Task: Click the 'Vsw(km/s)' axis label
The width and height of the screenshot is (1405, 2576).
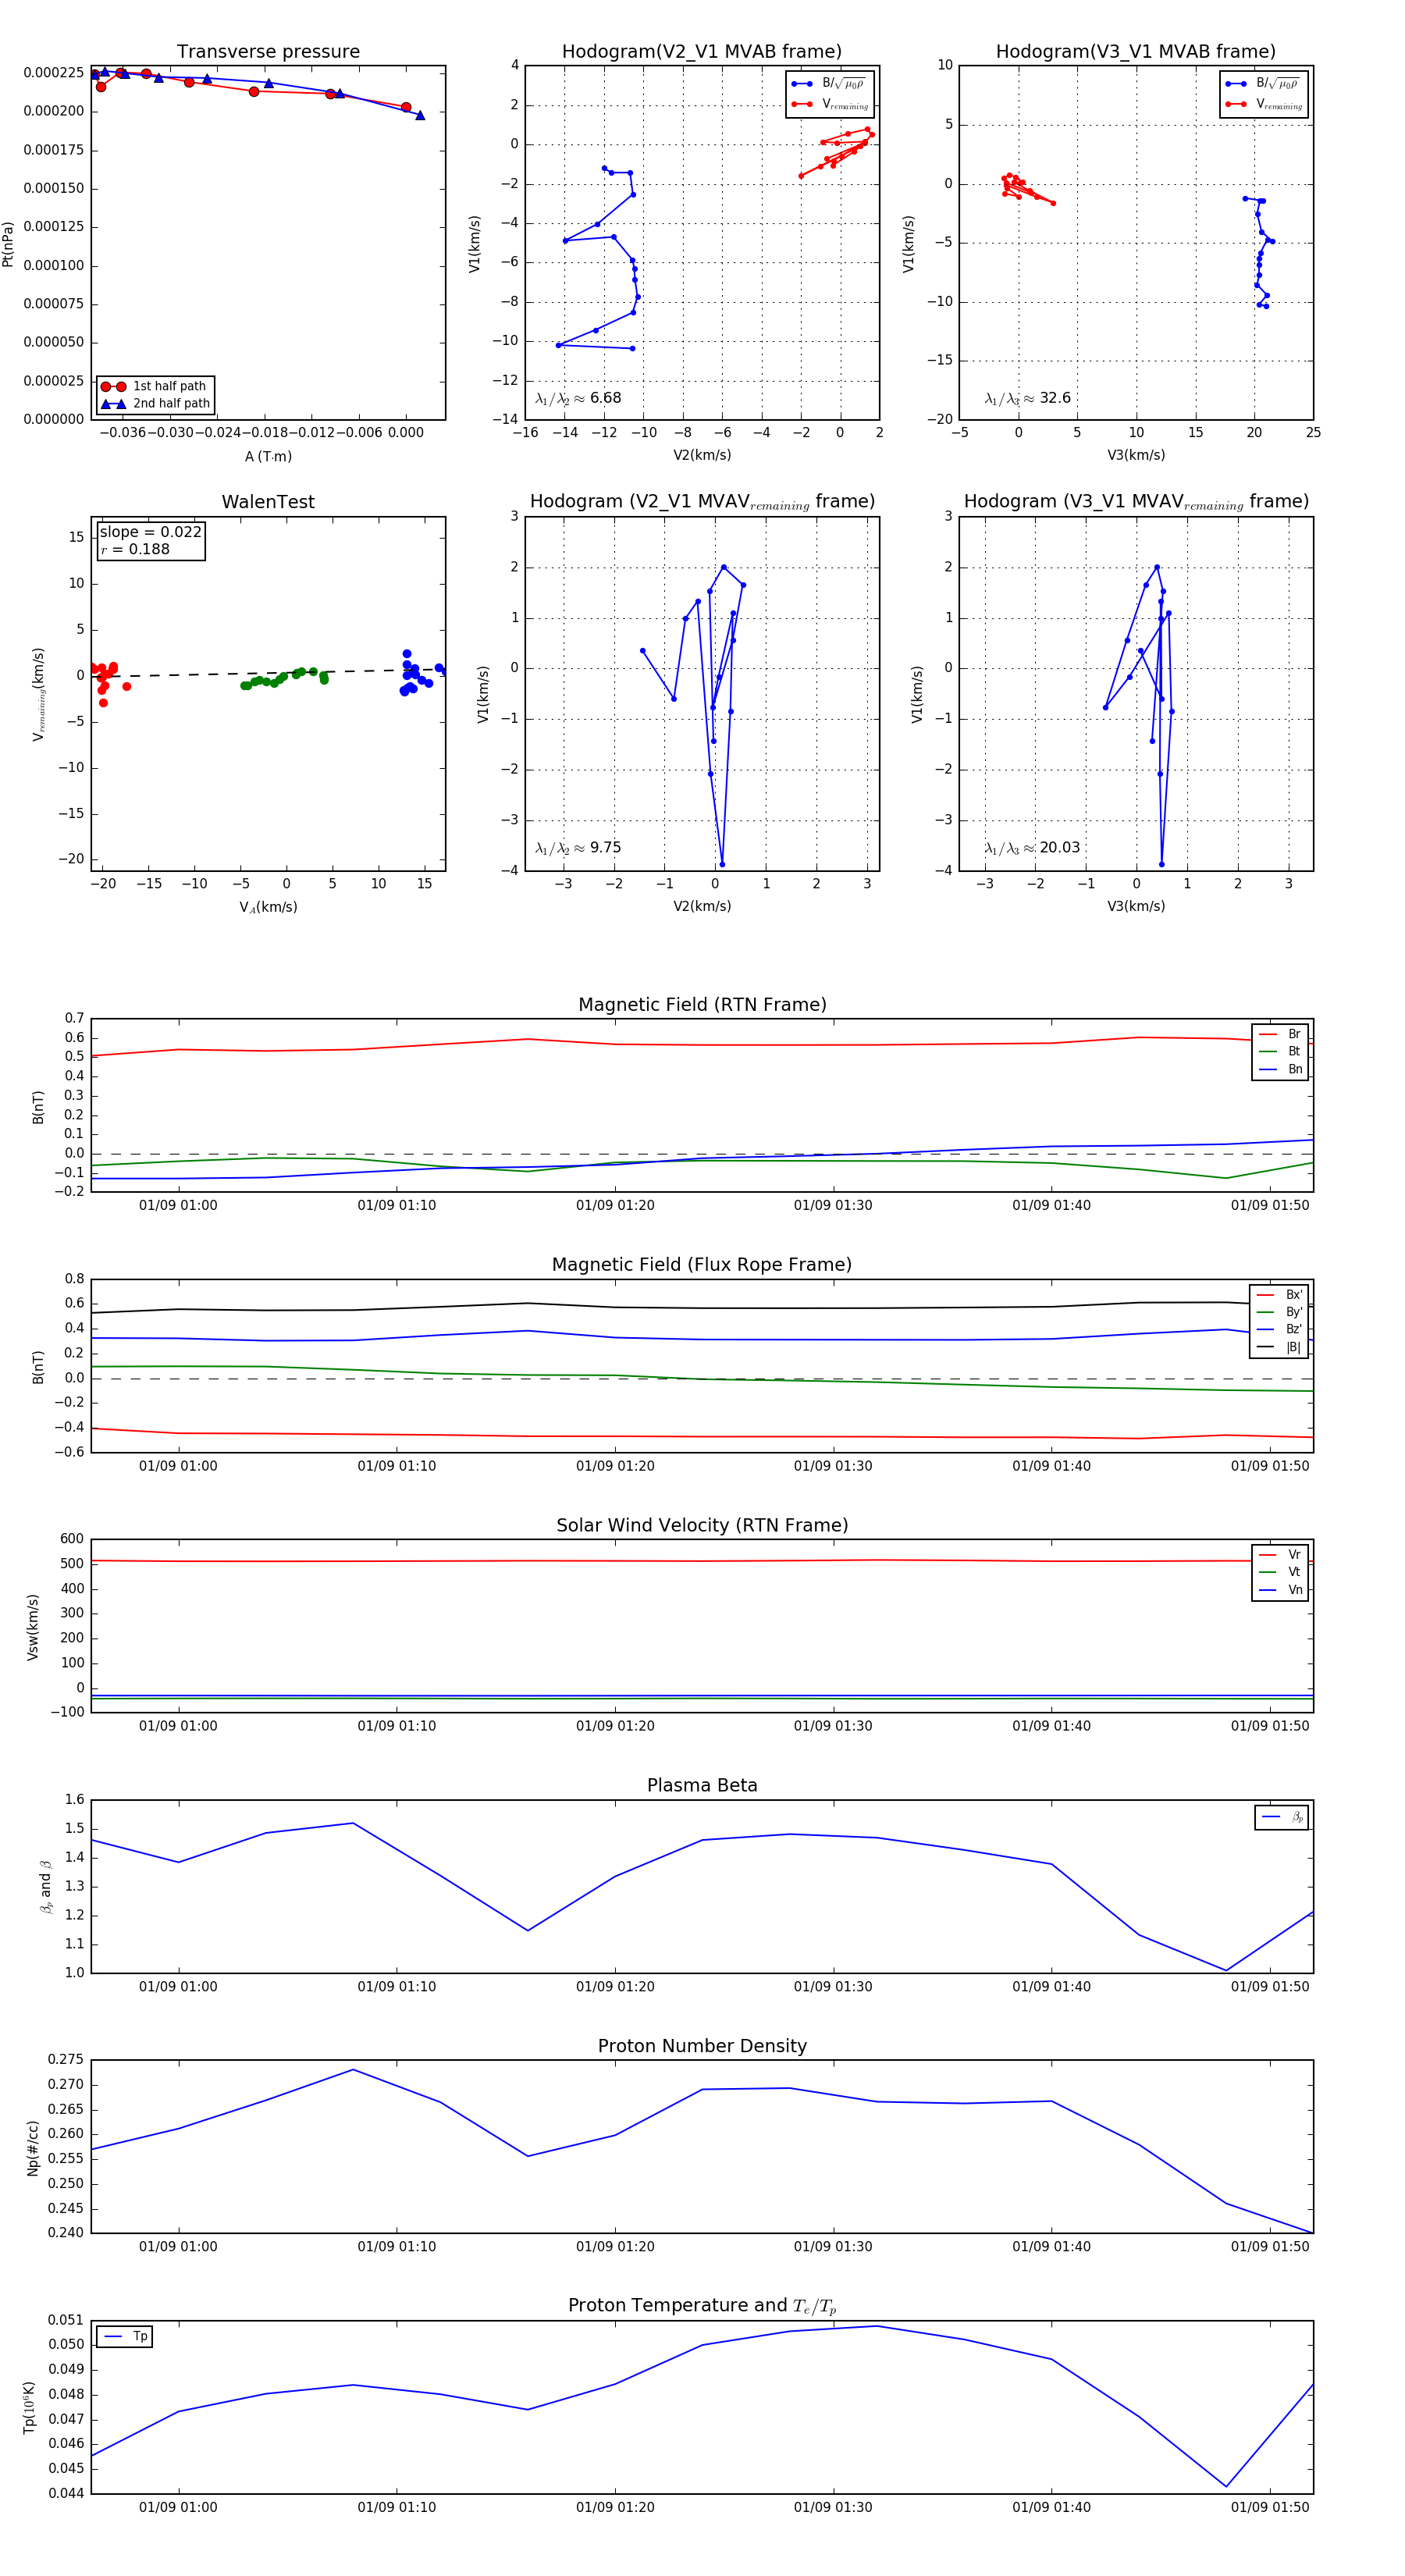Action: point(32,1627)
